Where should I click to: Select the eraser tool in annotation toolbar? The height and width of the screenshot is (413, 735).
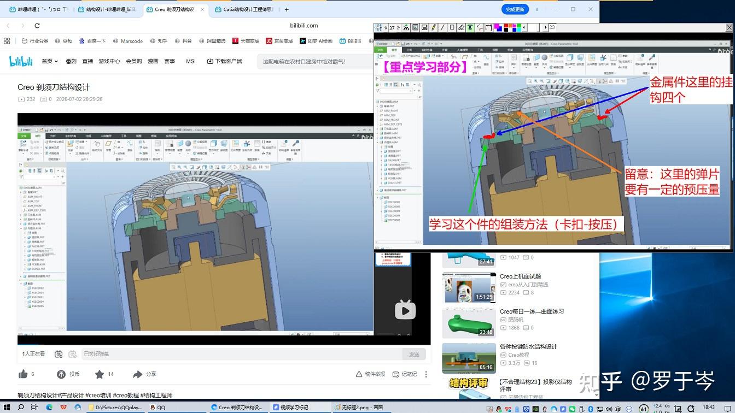(x=461, y=27)
